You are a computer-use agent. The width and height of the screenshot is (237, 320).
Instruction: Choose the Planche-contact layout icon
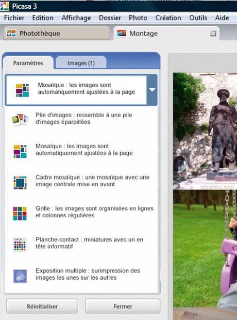click(x=20, y=245)
